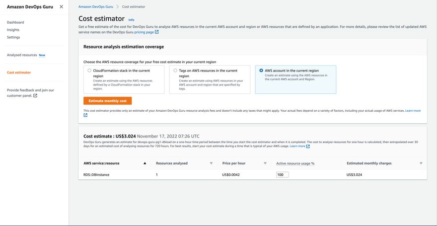Click external icon after cost estimate Learn more
Screen dimensions: 437x226
[308, 147]
